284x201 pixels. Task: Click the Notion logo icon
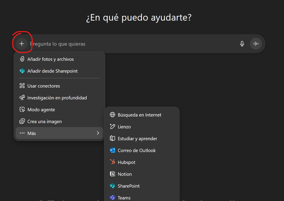[x=112, y=174]
